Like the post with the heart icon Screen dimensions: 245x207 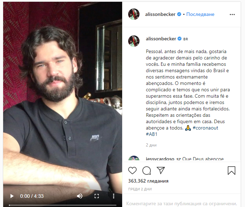[132, 170]
